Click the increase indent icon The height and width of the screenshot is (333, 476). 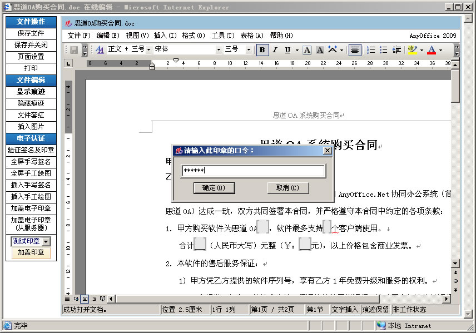pos(396,50)
